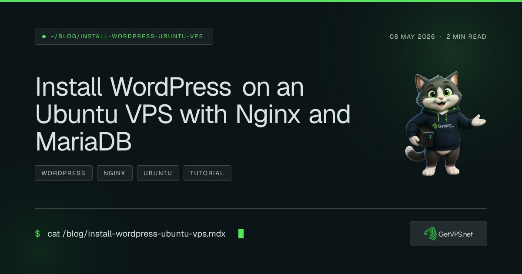Open the GetVPS.net logo button
This screenshot has width=522, height=274.
448,234
